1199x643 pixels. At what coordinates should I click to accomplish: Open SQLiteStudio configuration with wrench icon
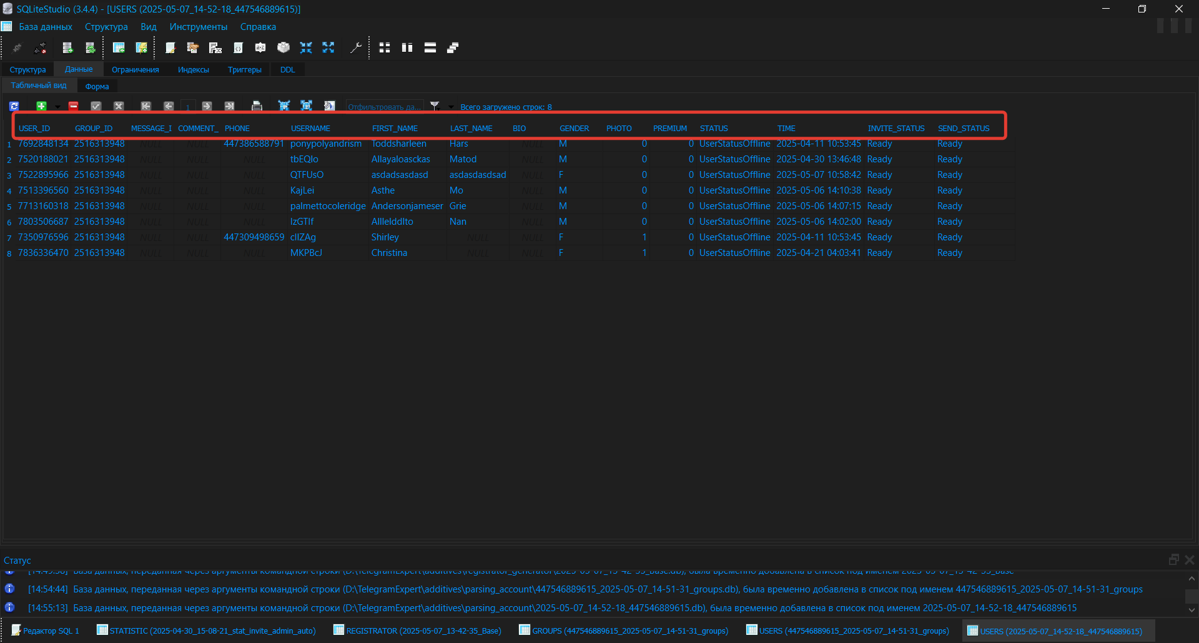tap(357, 47)
